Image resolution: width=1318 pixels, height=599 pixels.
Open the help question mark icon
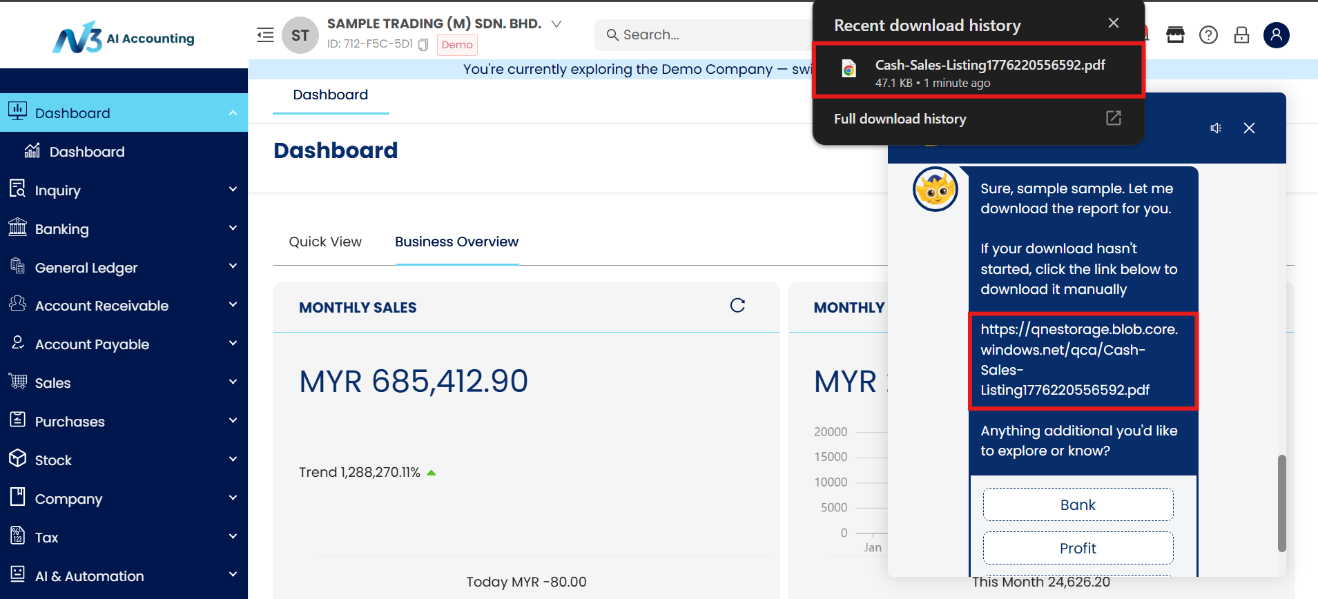pos(1208,35)
